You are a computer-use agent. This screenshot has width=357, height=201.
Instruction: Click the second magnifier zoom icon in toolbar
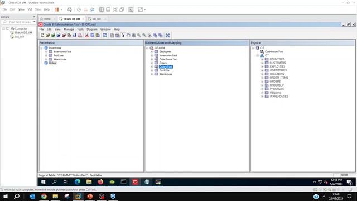[144, 35]
